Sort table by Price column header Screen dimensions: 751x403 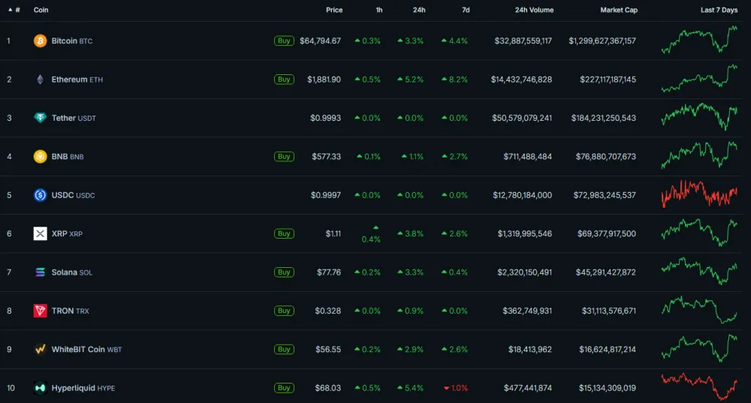coord(334,10)
